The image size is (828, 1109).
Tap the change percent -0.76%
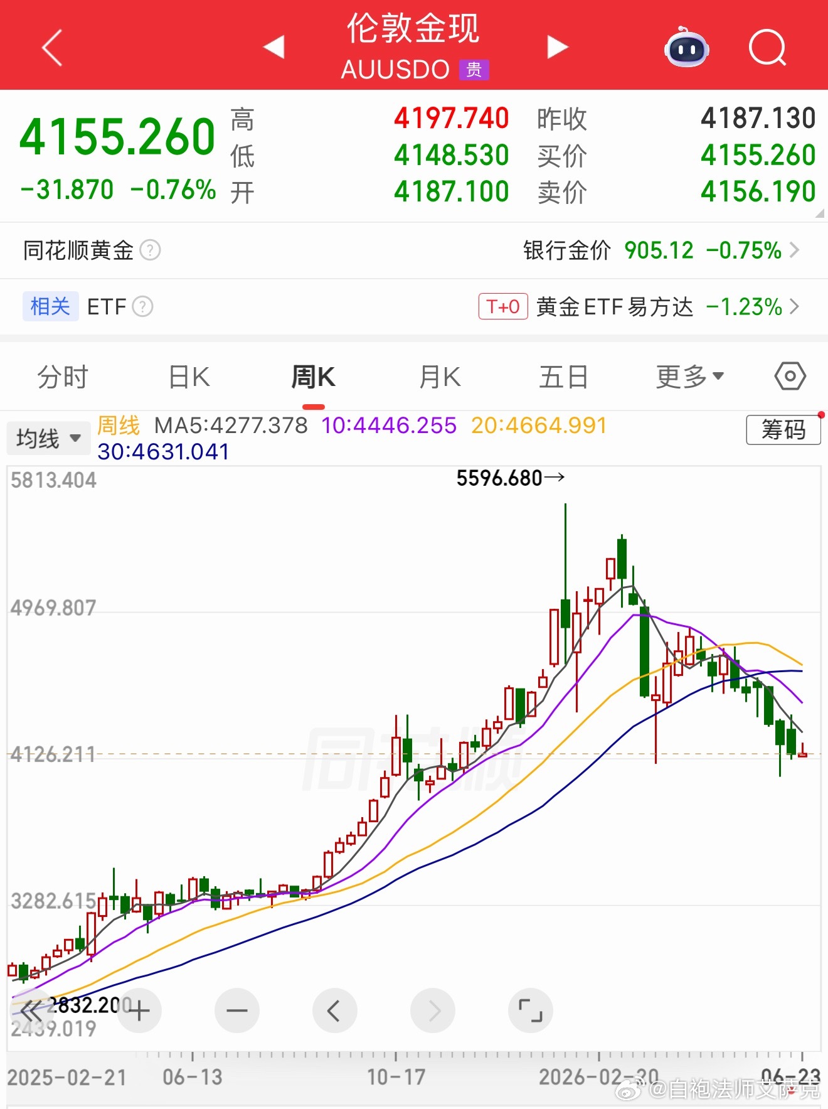173,190
